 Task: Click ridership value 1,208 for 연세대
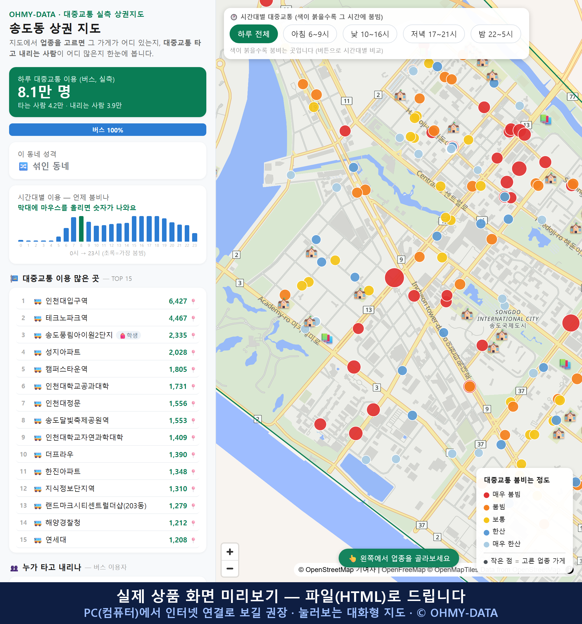178,540
